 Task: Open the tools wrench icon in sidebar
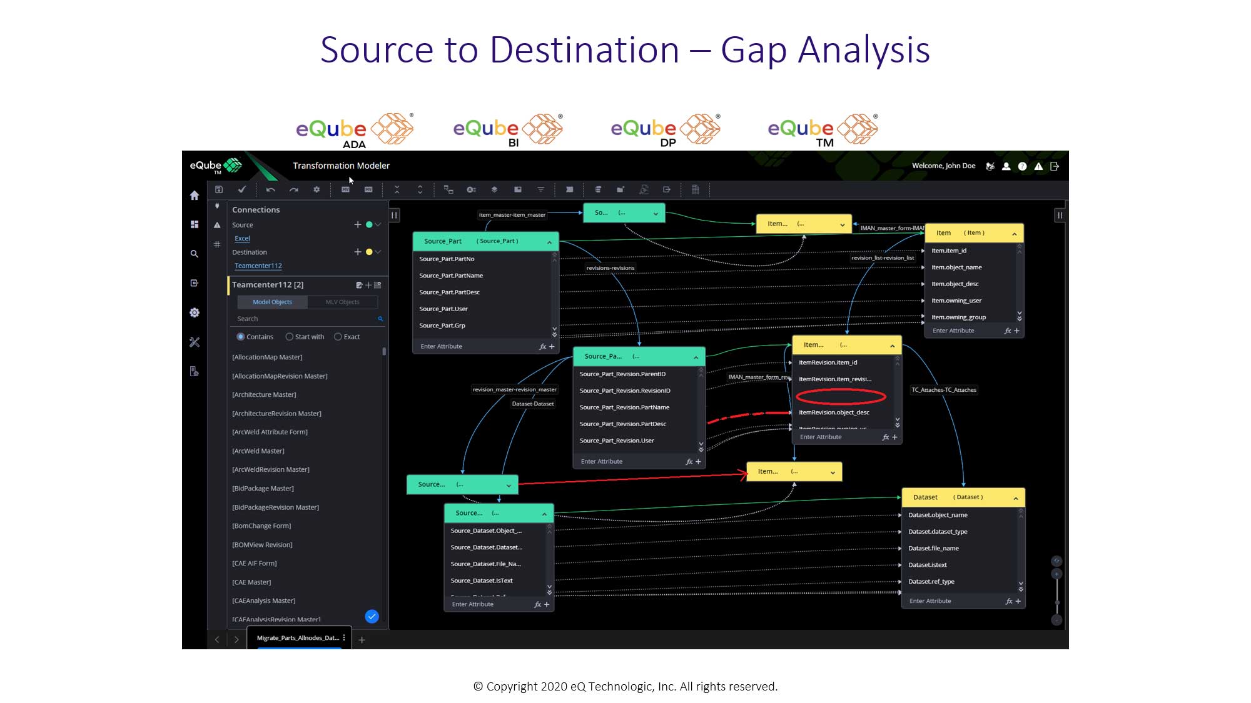(195, 342)
